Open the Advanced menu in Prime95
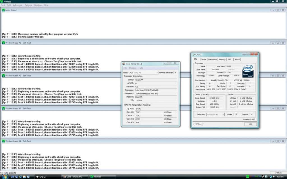287x179 pixels. [18, 5]
